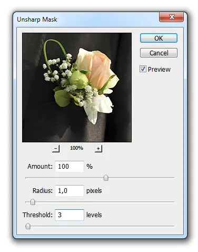Toggle the Preview checkbox
This screenshot has height=252, width=198.
[x=143, y=69]
